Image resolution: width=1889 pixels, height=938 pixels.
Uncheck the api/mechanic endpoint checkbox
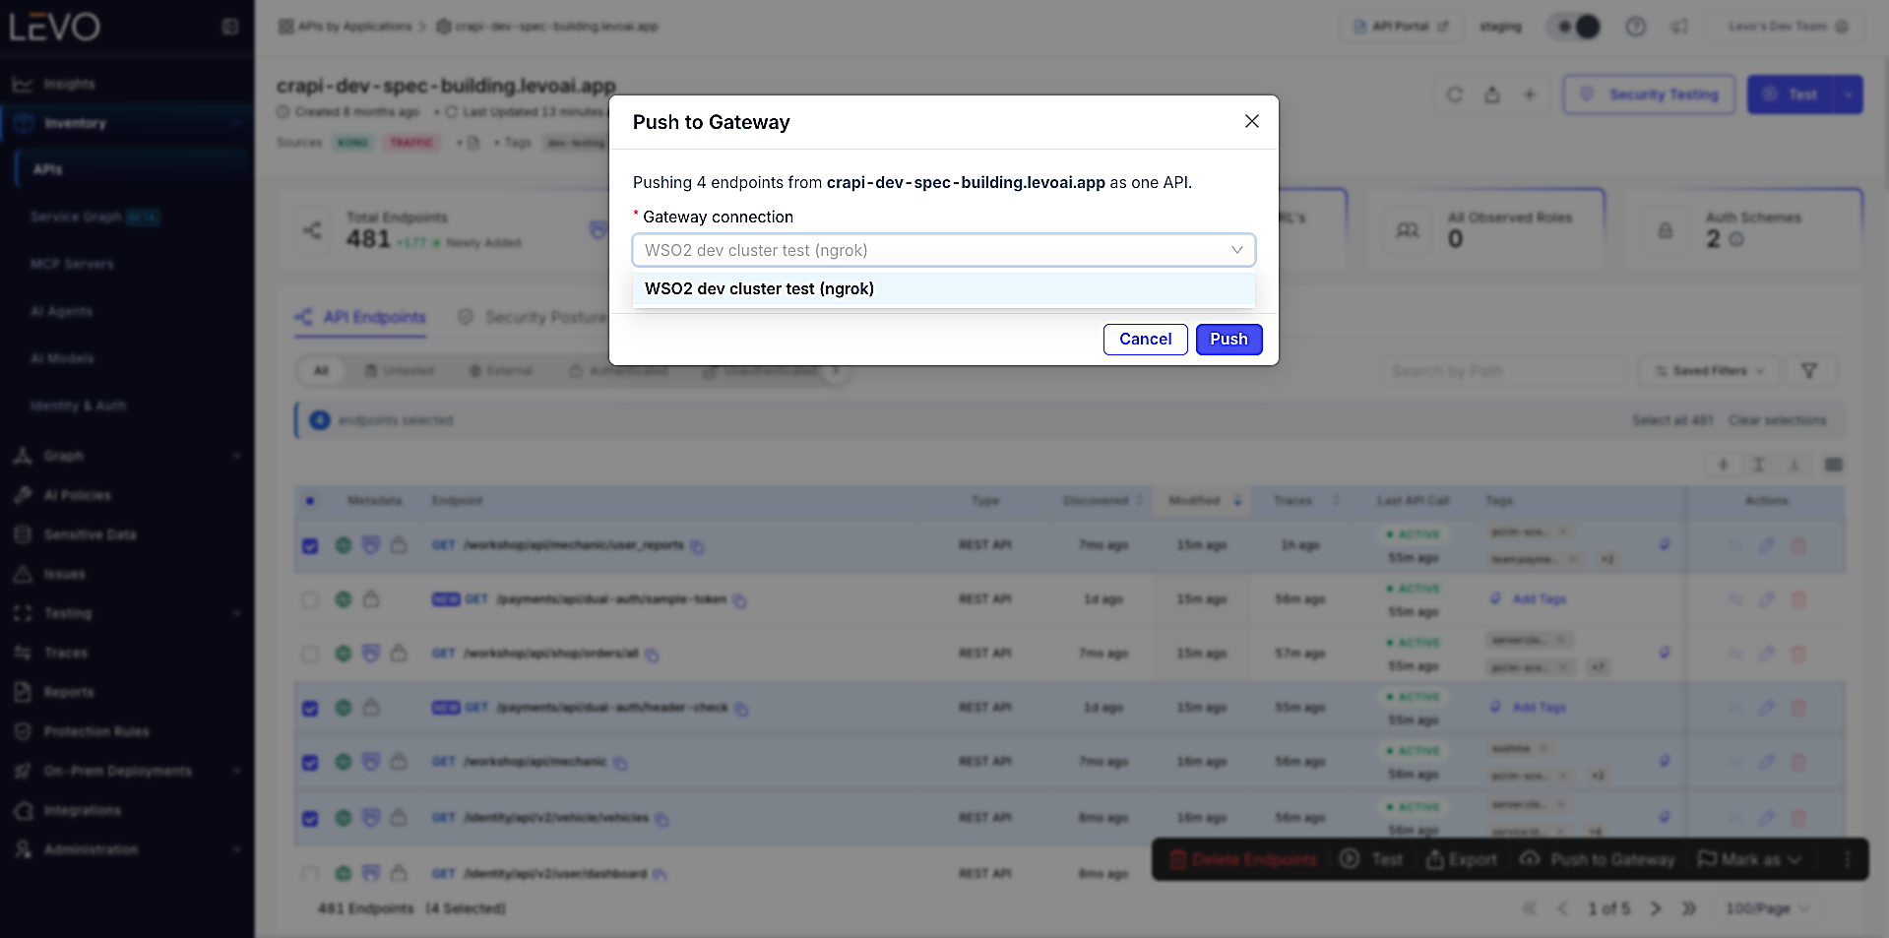tap(310, 762)
